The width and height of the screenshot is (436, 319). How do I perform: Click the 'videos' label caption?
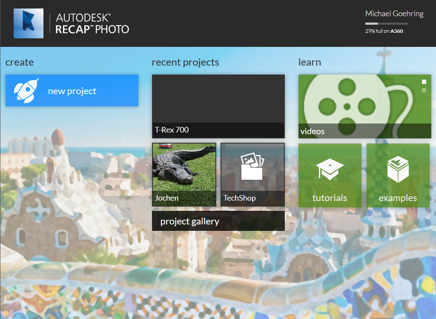coord(313,131)
